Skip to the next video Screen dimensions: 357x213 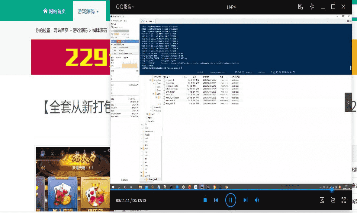[x=245, y=200]
